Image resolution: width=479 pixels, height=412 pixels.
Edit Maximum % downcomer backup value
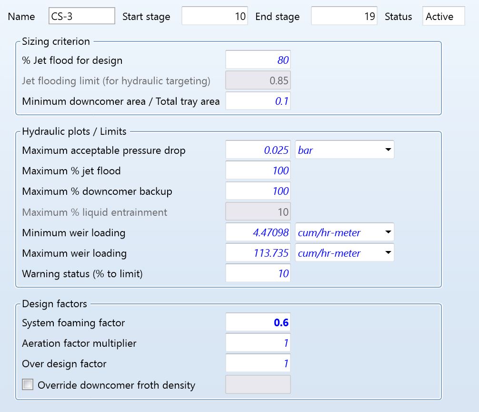pyautogui.click(x=258, y=191)
